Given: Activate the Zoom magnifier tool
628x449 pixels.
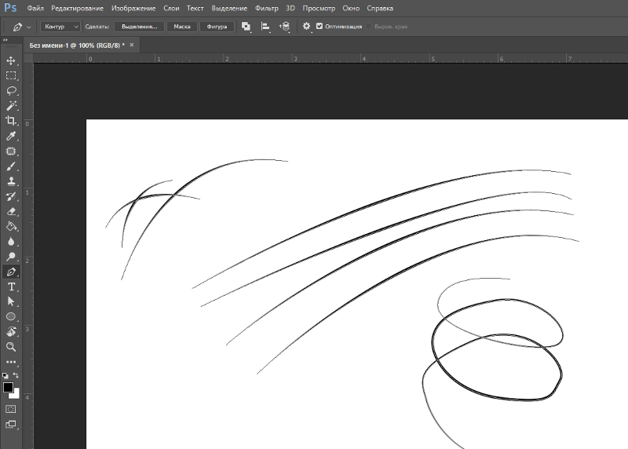Looking at the screenshot, I should point(11,346).
